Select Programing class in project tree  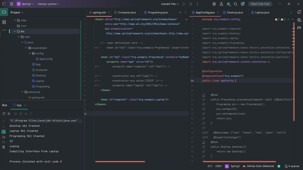(x=41, y=86)
